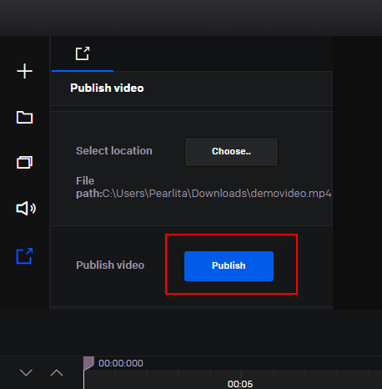Collapse timeline using the down chevron
The image size is (382, 389).
tap(26, 372)
